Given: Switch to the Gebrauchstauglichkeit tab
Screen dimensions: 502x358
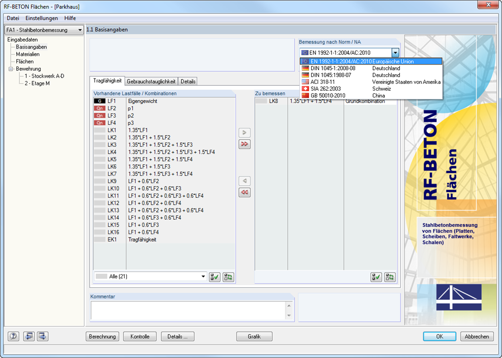Looking at the screenshot, I should (x=151, y=81).
